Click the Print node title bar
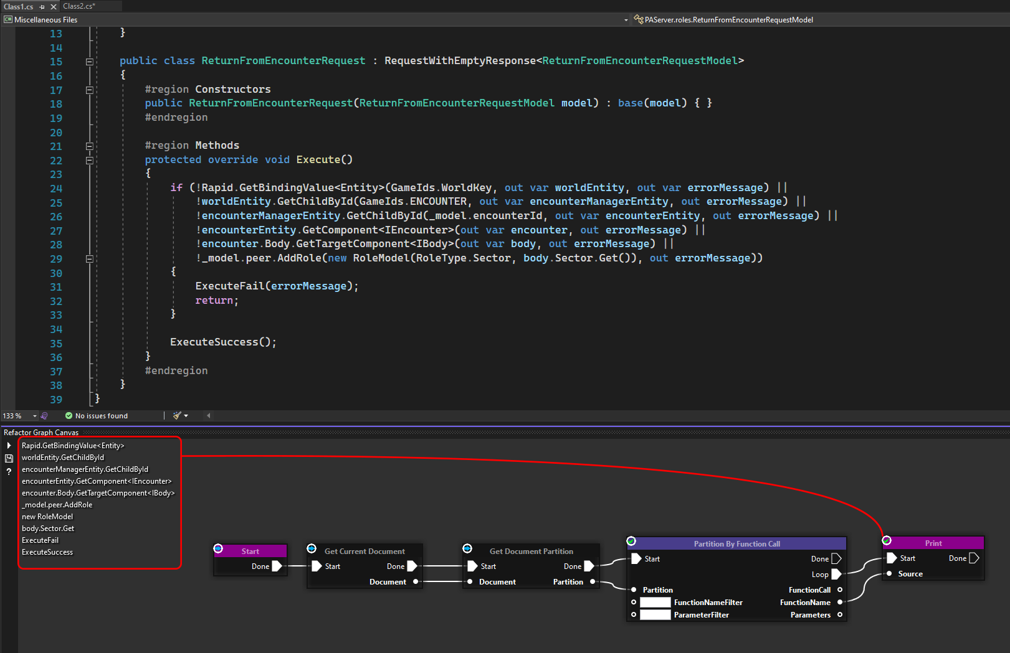 (x=933, y=543)
